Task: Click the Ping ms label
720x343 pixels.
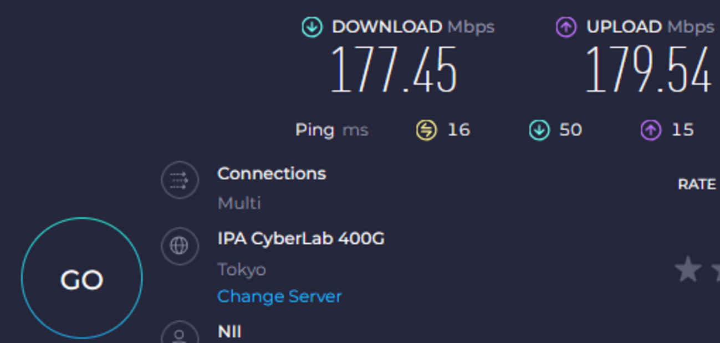Action: [x=331, y=130]
